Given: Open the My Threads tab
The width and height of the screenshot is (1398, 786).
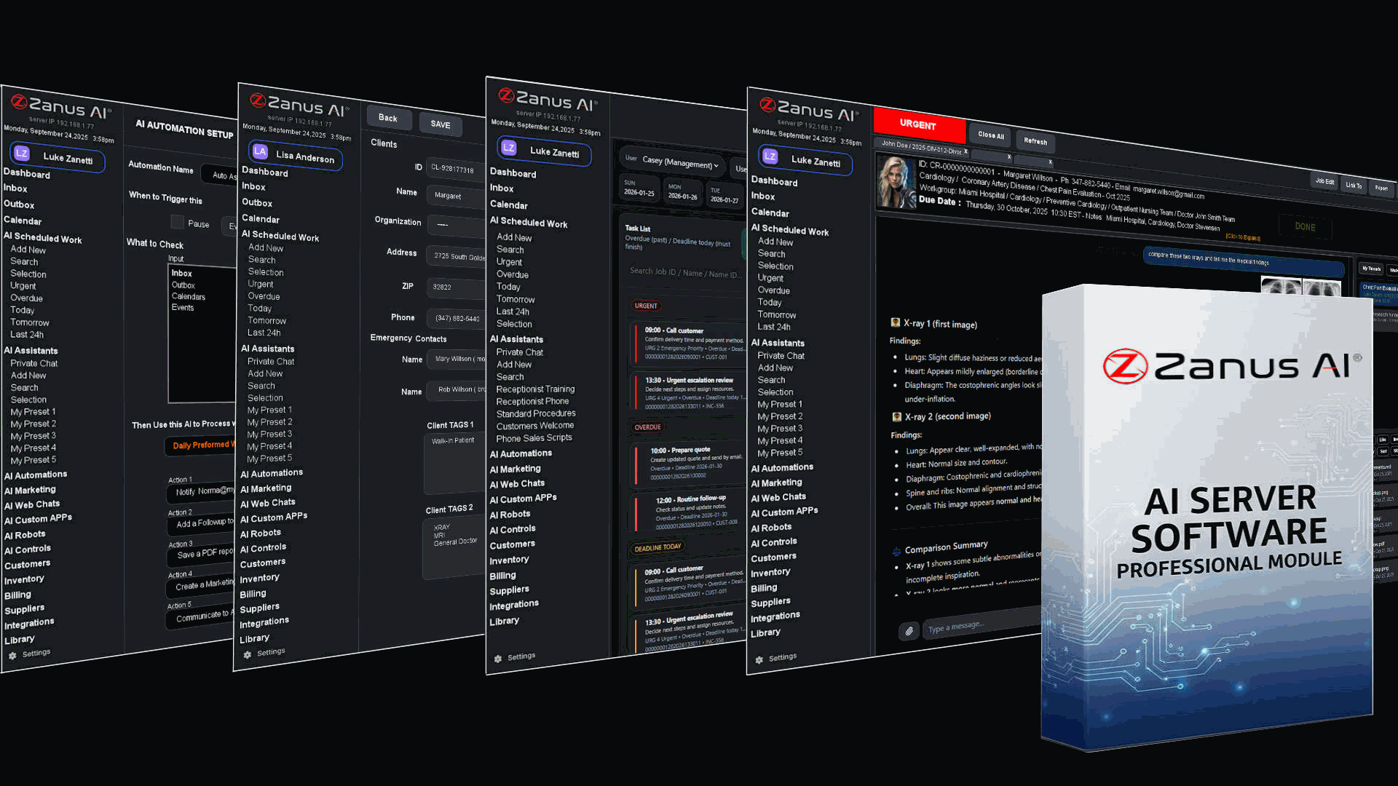Looking at the screenshot, I should pos(1372,269).
